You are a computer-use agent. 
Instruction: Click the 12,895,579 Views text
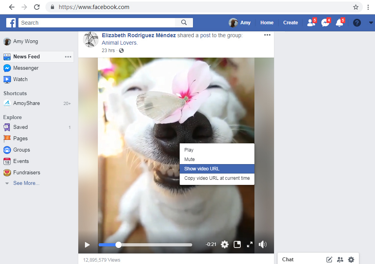pos(102,260)
